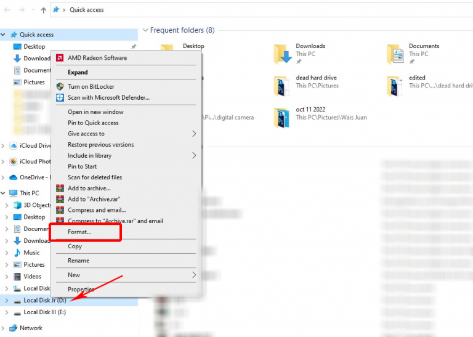Click the Quick access address bar field

click(261, 10)
